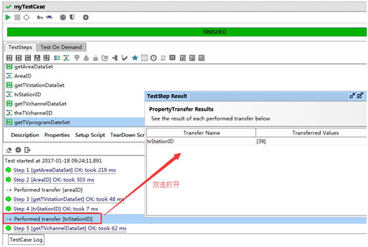
Task: Add a JDBC Request test step
Action: tap(46, 58)
